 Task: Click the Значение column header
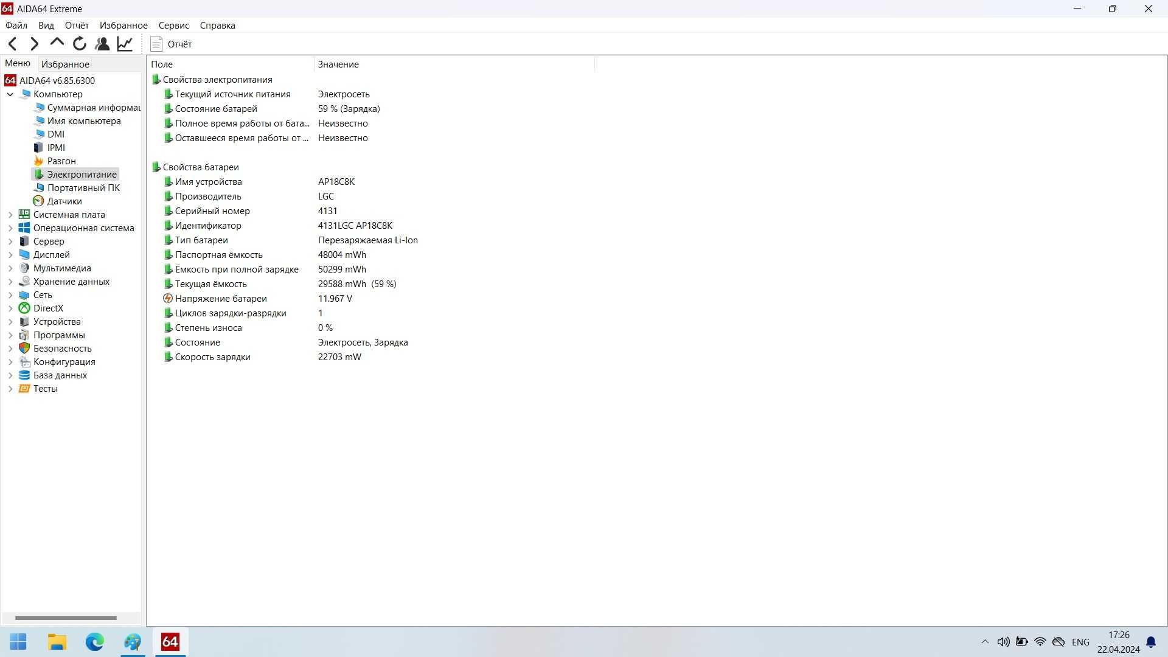pos(454,64)
